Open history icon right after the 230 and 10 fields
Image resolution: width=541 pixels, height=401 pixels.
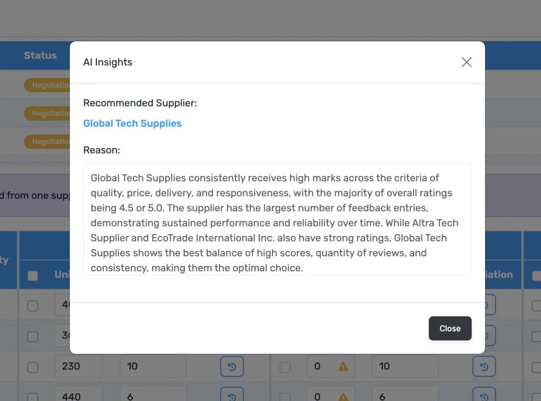[232, 366]
